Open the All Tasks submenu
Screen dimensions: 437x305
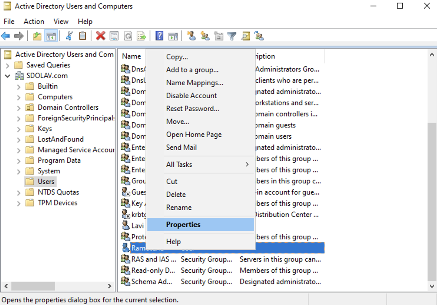201,165
